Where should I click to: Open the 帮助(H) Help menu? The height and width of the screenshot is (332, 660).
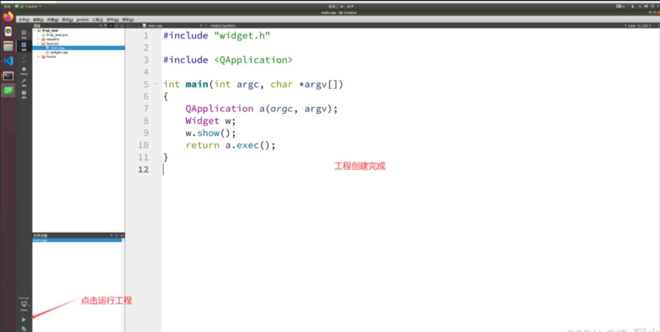pyautogui.click(x=128, y=20)
